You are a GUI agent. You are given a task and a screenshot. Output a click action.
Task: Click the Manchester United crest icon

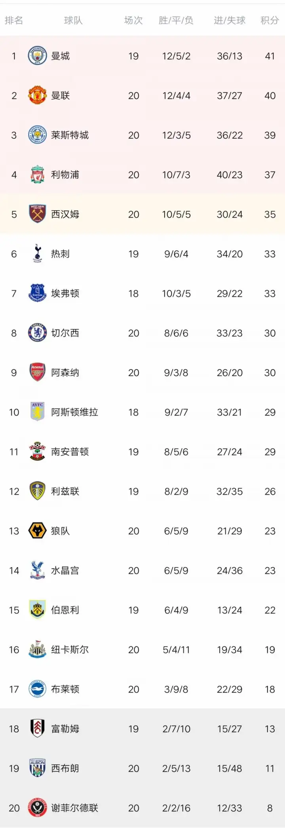[x=38, y=95]
